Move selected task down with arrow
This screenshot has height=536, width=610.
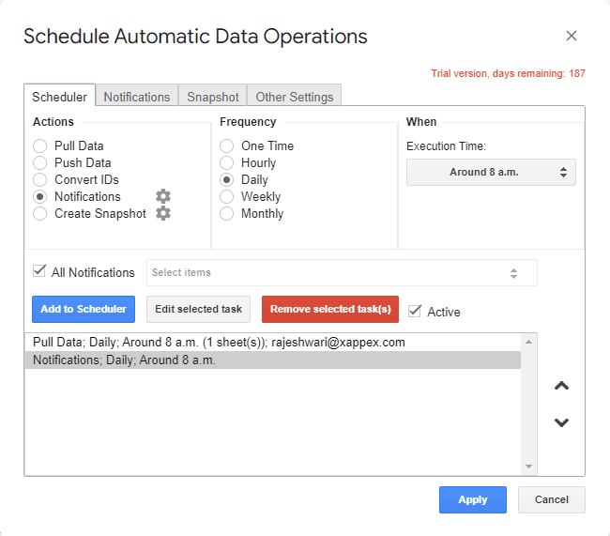coord(561,422)
